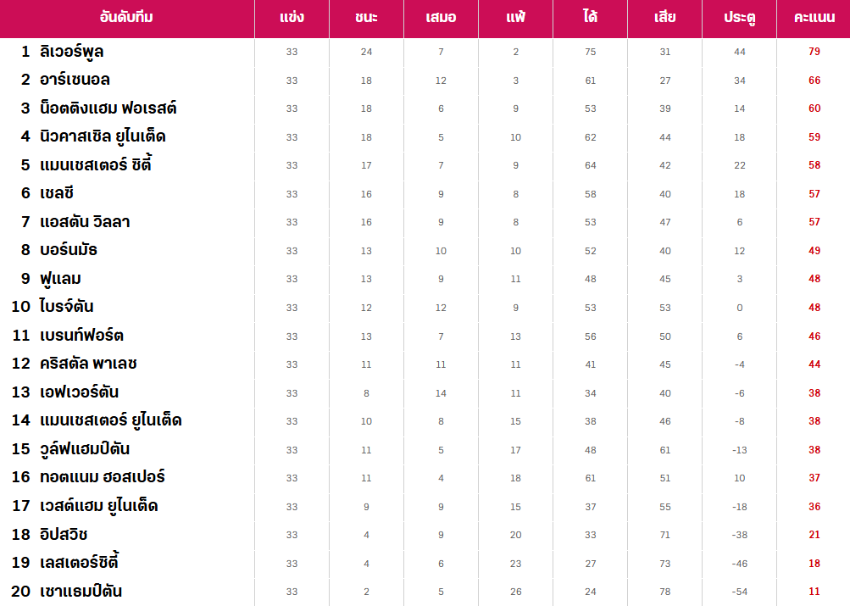Image resolution: width=850 pixels, height=606 pixels.
Task: Select เซาแธมป์ตัน team in last place
Action: (81, 592)
